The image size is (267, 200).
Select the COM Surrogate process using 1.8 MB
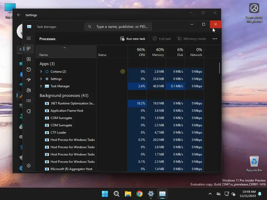click(120, 118)
